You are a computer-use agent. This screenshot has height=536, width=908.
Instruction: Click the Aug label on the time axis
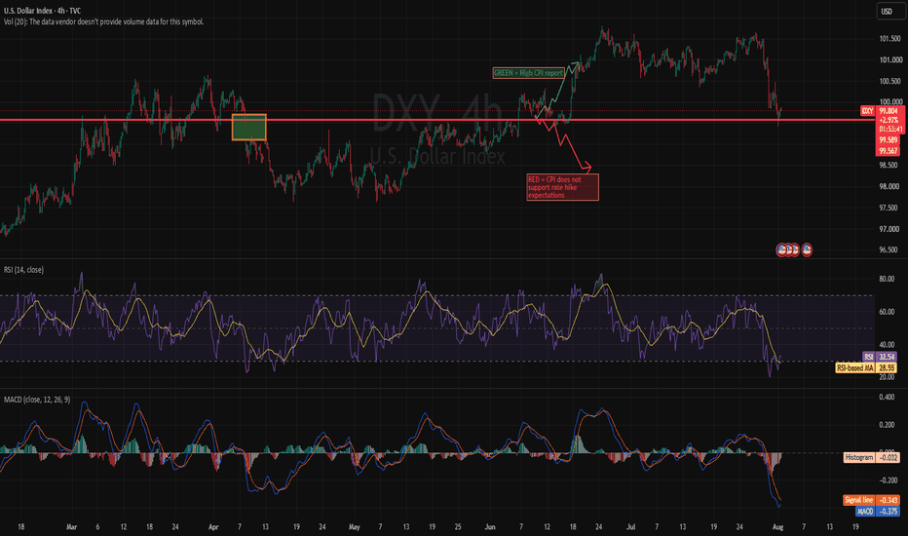[x=777, y=526]
